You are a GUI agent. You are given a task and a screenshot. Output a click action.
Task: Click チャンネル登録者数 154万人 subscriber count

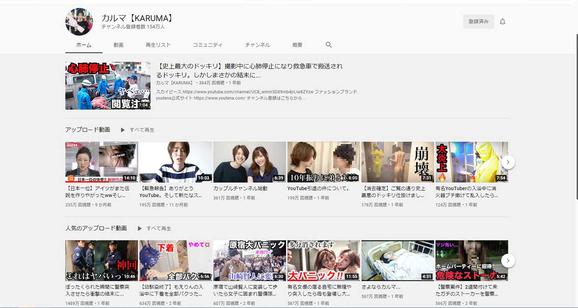click(133, 27)
